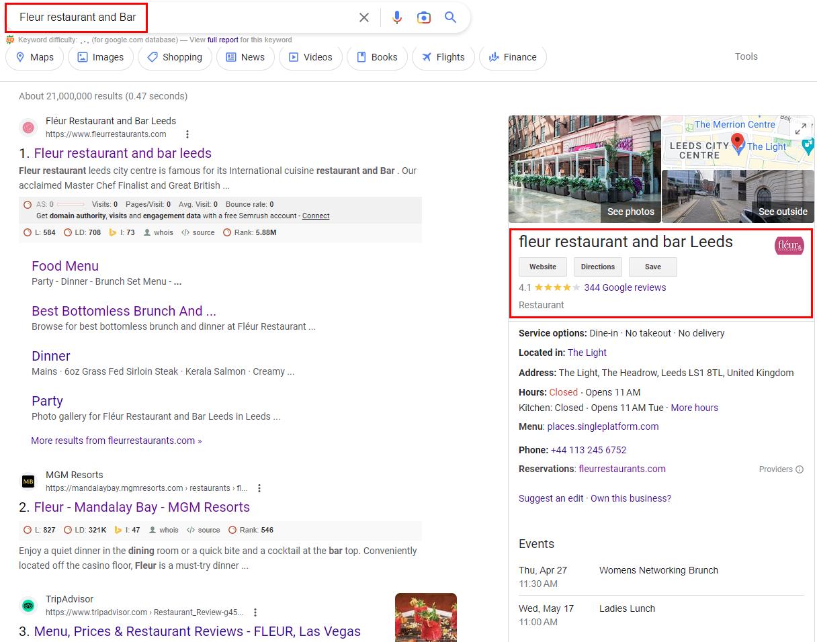Open Womens Networking Brunch event
The width and height of the screenshot is (817, 642).
[658, 570]
